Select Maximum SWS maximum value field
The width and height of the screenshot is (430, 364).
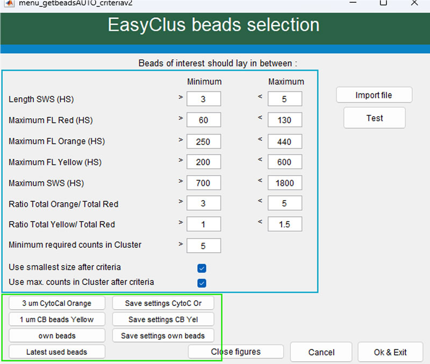(x=284, y=183)
